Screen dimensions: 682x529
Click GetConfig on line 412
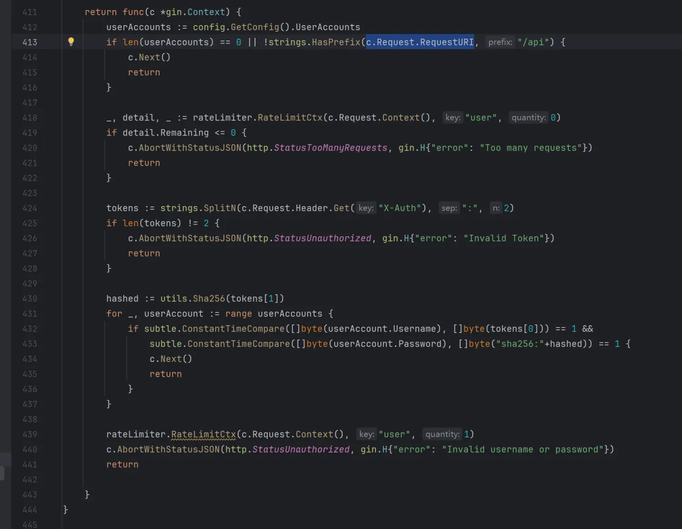[255, 27]
